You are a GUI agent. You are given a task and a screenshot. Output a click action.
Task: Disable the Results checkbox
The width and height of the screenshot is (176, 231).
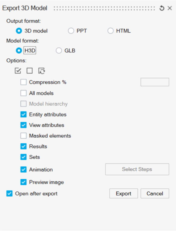click(23, 146)
